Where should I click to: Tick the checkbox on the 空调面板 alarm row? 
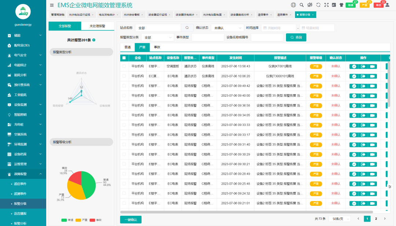click(x=124, y=67)
